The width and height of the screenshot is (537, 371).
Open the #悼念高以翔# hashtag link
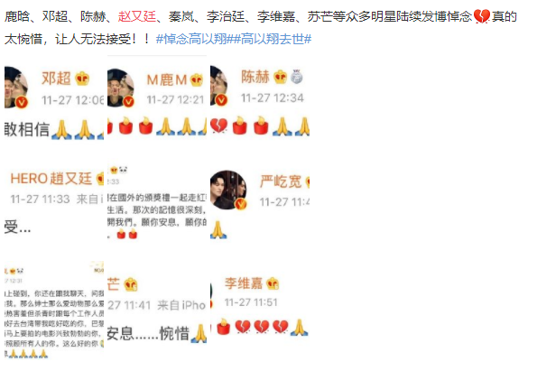[x=195, y=39]
